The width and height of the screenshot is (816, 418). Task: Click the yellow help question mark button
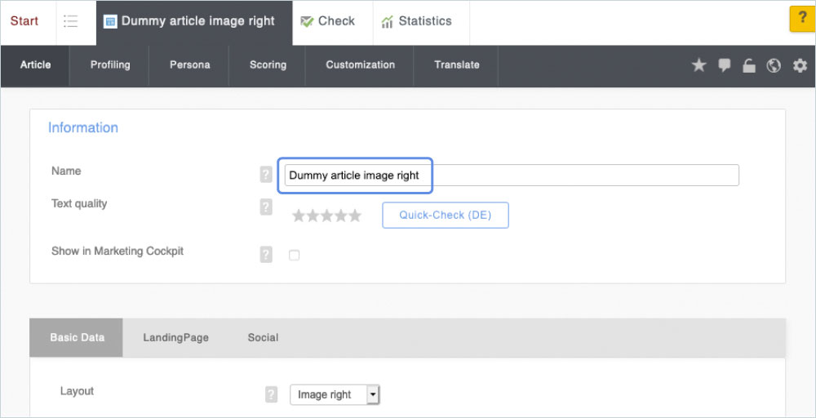tap(802, 19)
